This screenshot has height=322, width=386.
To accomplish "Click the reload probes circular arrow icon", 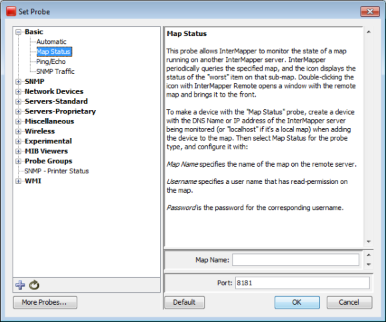I will click(34, 285).
